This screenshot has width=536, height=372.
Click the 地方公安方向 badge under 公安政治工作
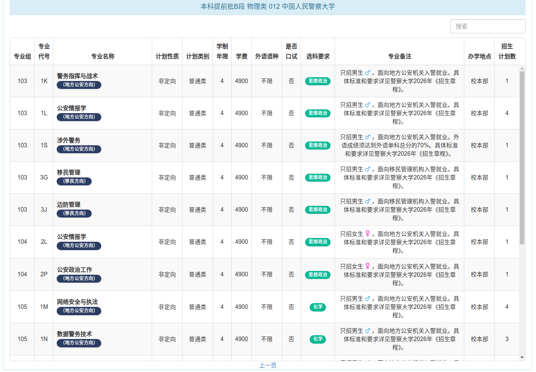(79, 278)
